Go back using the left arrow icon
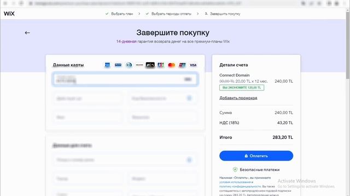 tap(27, 33)
